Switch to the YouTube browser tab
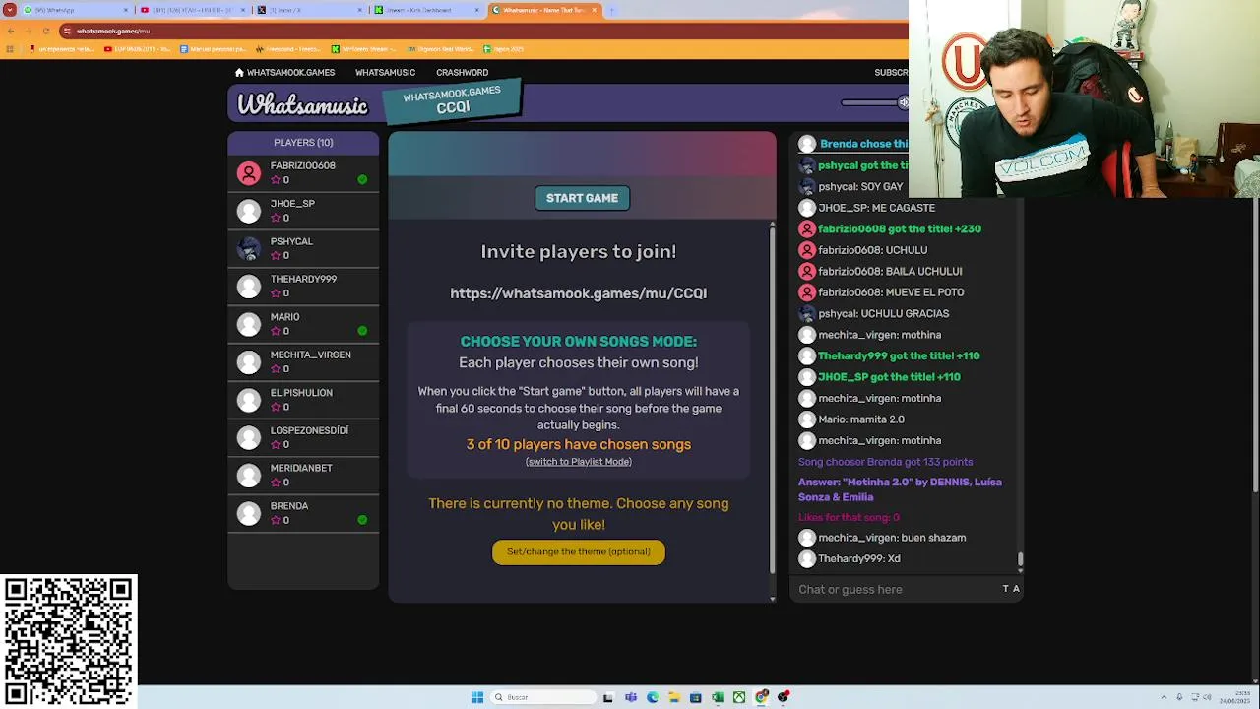1260x709 pixels. click(192, 10)
